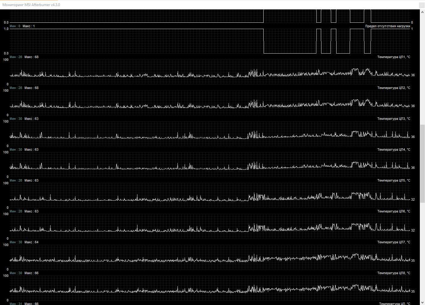Screen dimensions: 425x305
Task: Select the 'Температура ЦП3, °C' label
Action: [x=394, y=119]
